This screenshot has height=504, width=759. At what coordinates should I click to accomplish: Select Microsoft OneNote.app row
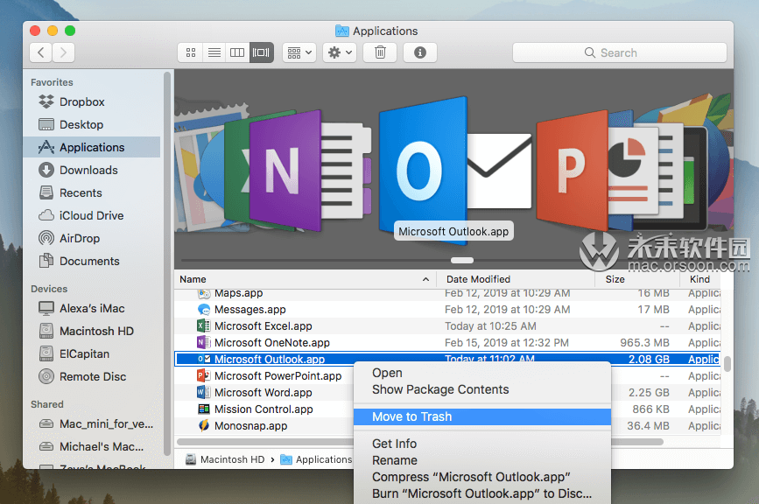click(447, 342)
